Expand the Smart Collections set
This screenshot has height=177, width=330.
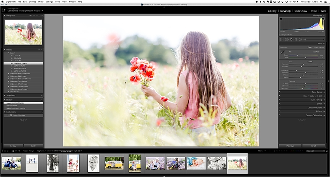pyautogui.click(x=8, y=116)
